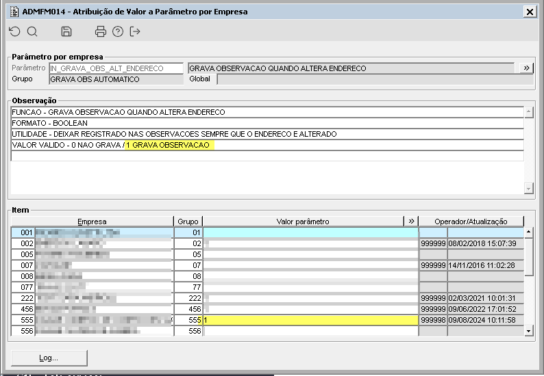Click the Valor parâmetro column header
Screen dimensions: 544x376
coord(304,221)
